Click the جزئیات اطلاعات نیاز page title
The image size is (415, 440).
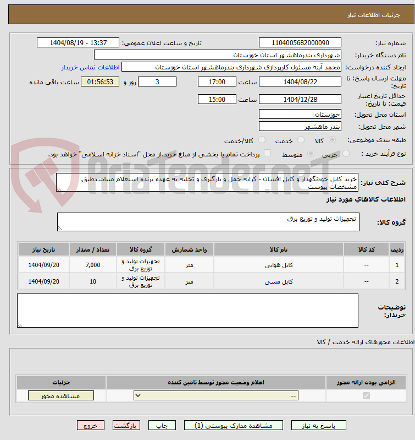click(374, 15)
